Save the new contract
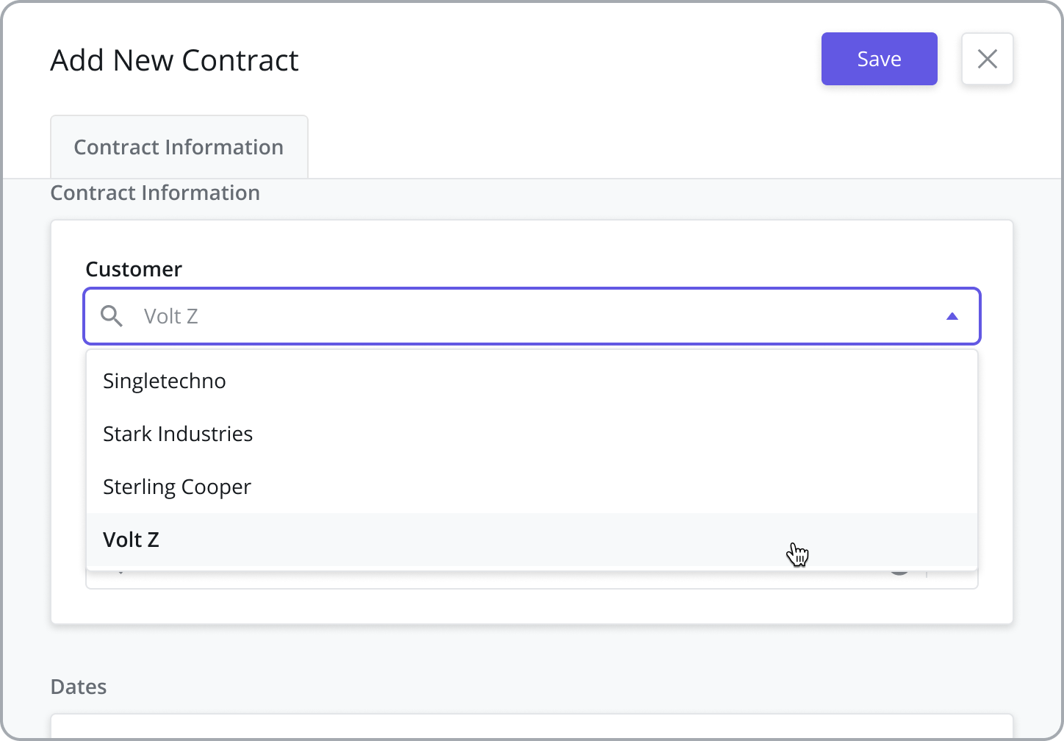The height and width of the screenshot is (741, 1064). (880, 59)
